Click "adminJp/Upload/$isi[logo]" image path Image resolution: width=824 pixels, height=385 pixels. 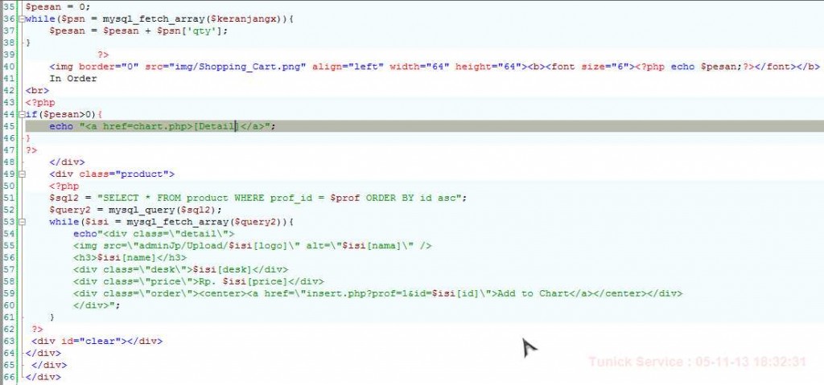pos(212,246)
